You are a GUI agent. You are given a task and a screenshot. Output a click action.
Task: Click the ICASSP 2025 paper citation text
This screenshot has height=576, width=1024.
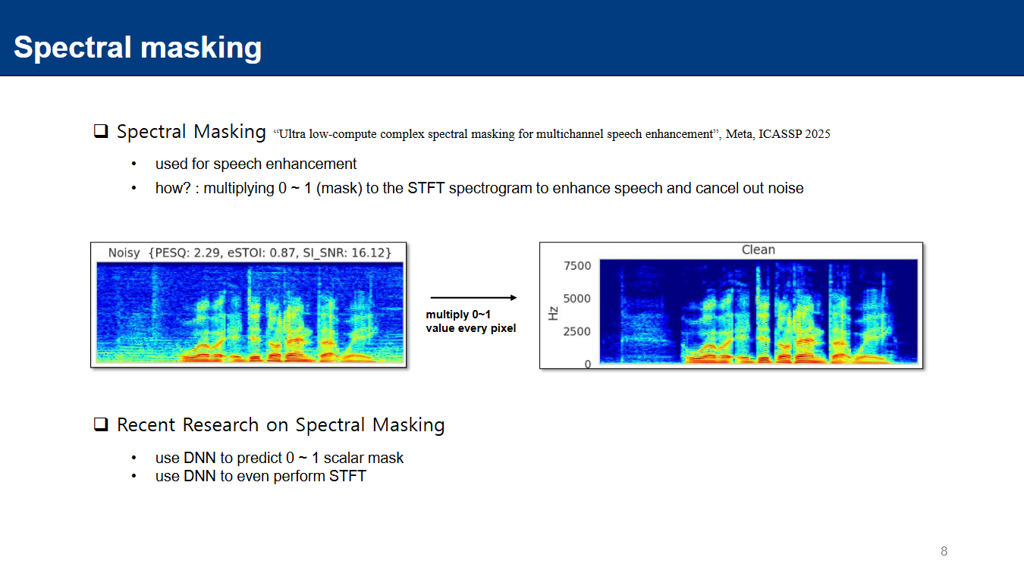(x=551, y=134)
